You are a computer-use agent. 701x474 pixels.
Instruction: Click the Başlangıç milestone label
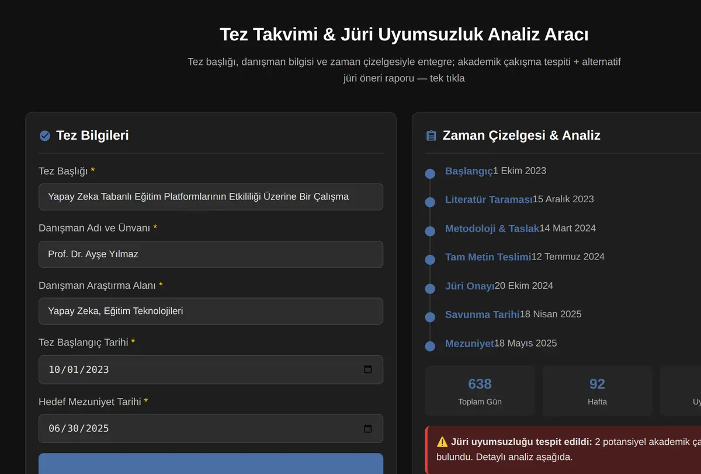coord(469,171)
